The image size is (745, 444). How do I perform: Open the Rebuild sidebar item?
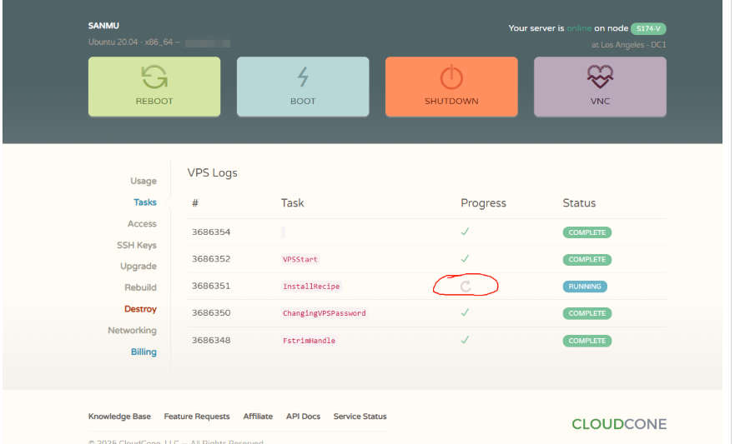click(141, 287)
